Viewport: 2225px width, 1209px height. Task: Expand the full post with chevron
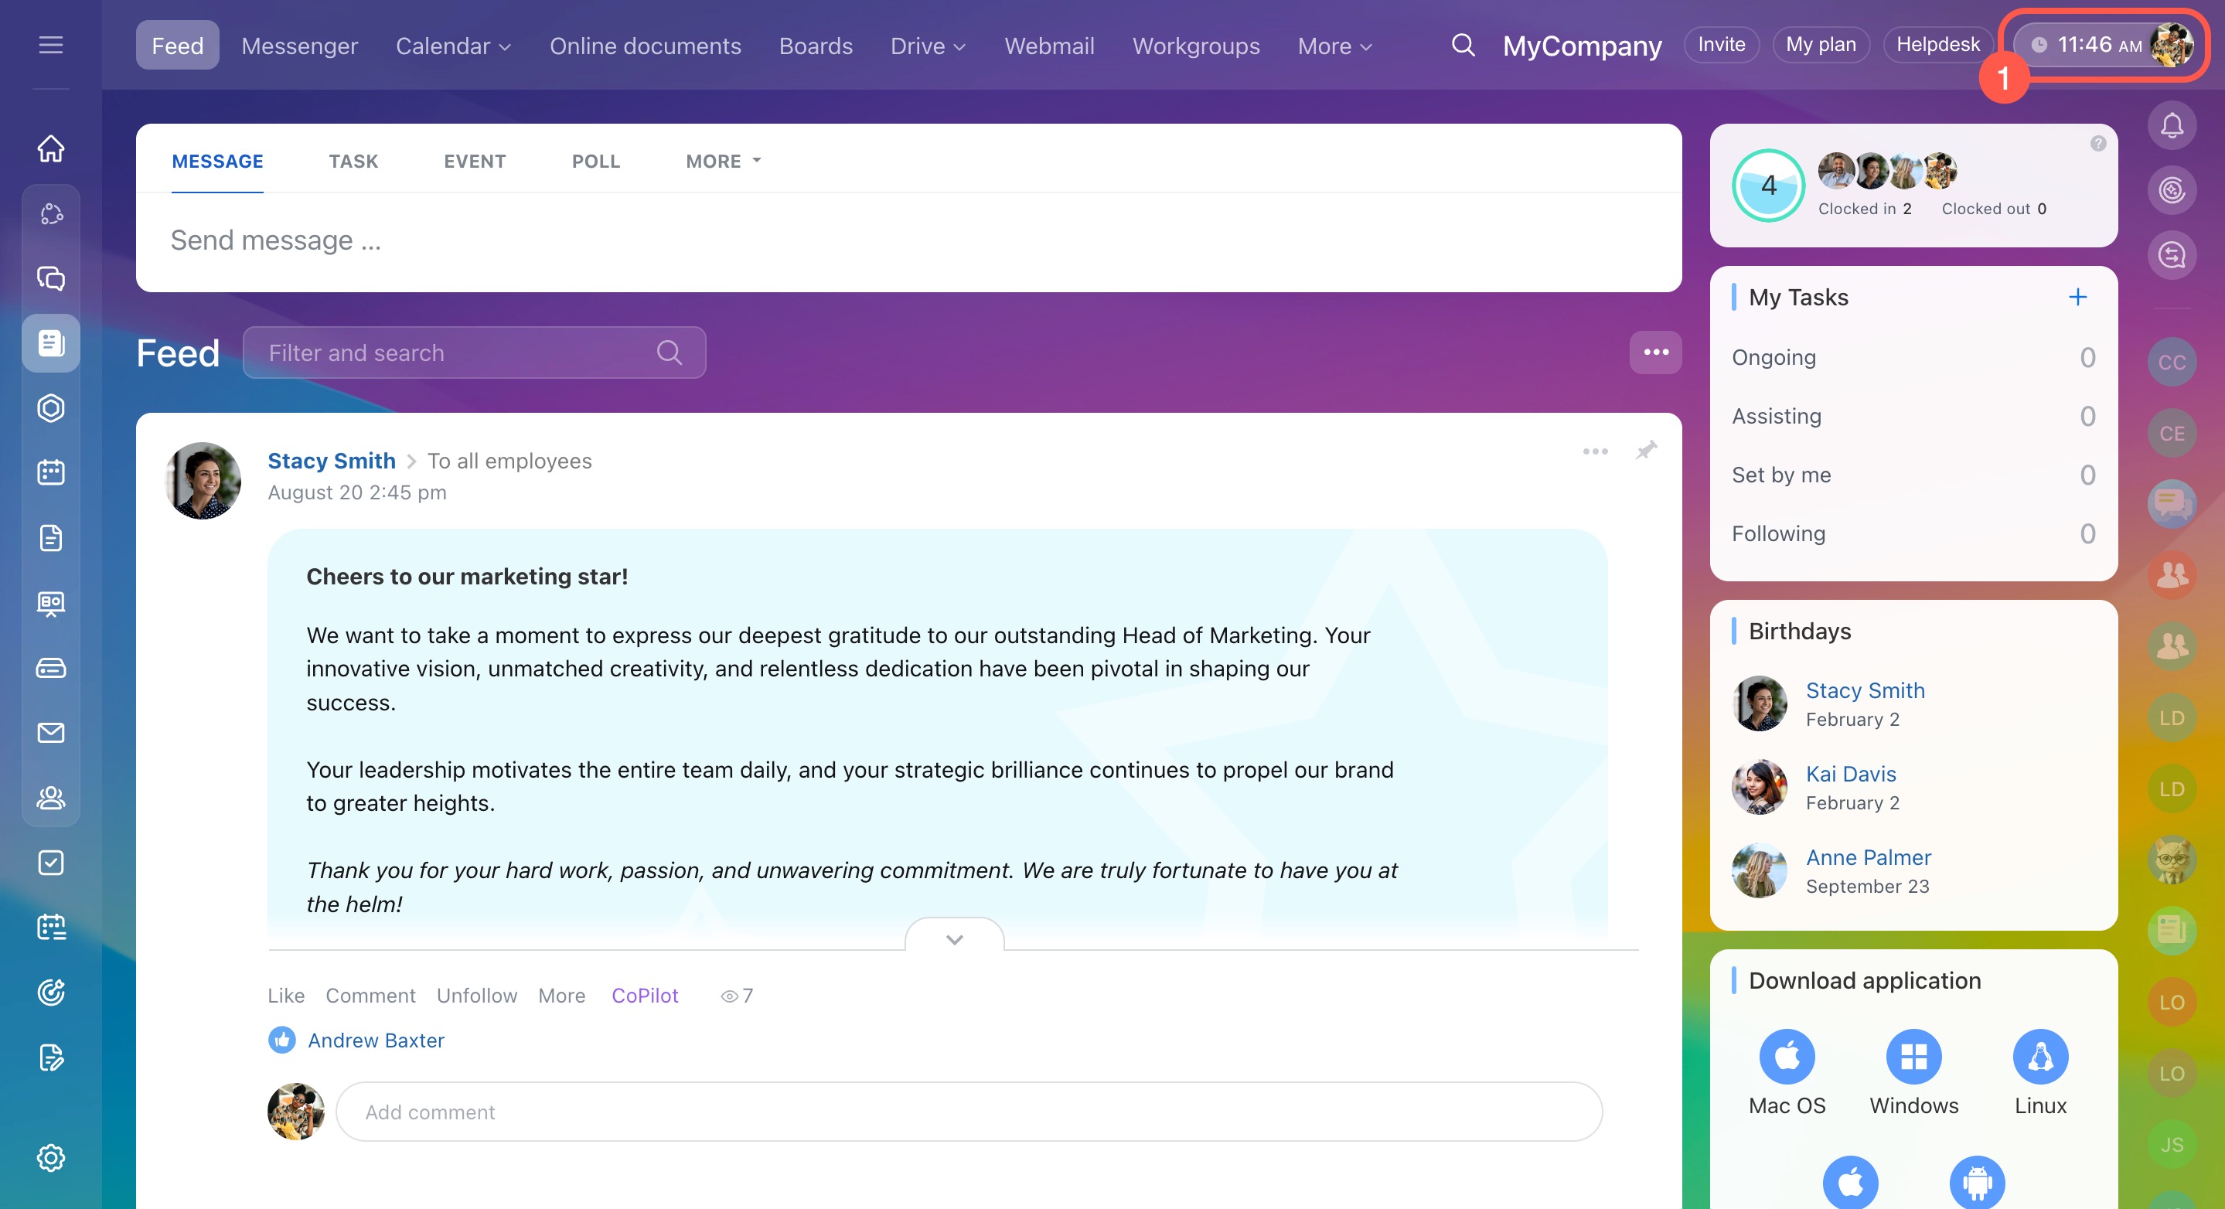coord(953,938)
